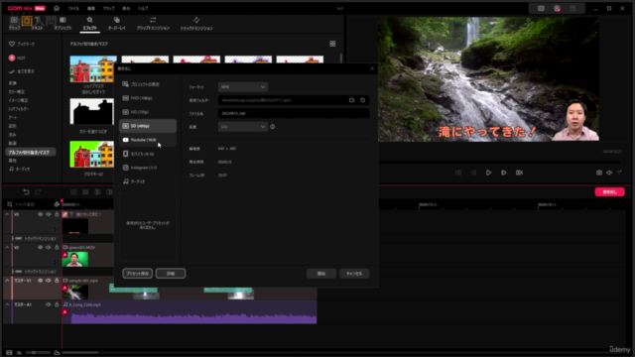Select the HD (720p) export preset

point(148,112)
